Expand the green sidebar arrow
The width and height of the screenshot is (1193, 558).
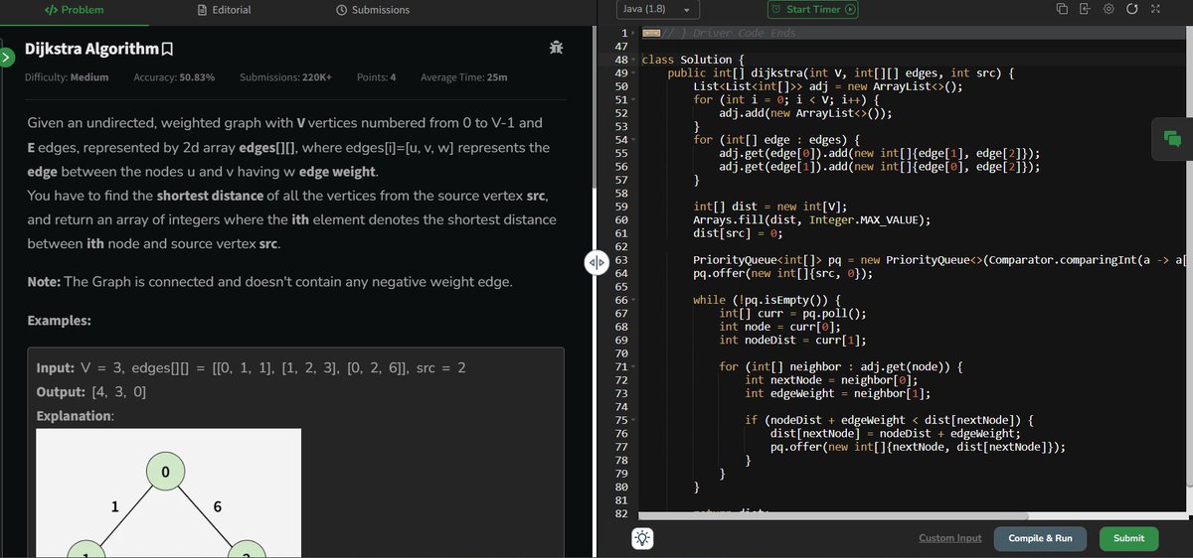(6, 58)
